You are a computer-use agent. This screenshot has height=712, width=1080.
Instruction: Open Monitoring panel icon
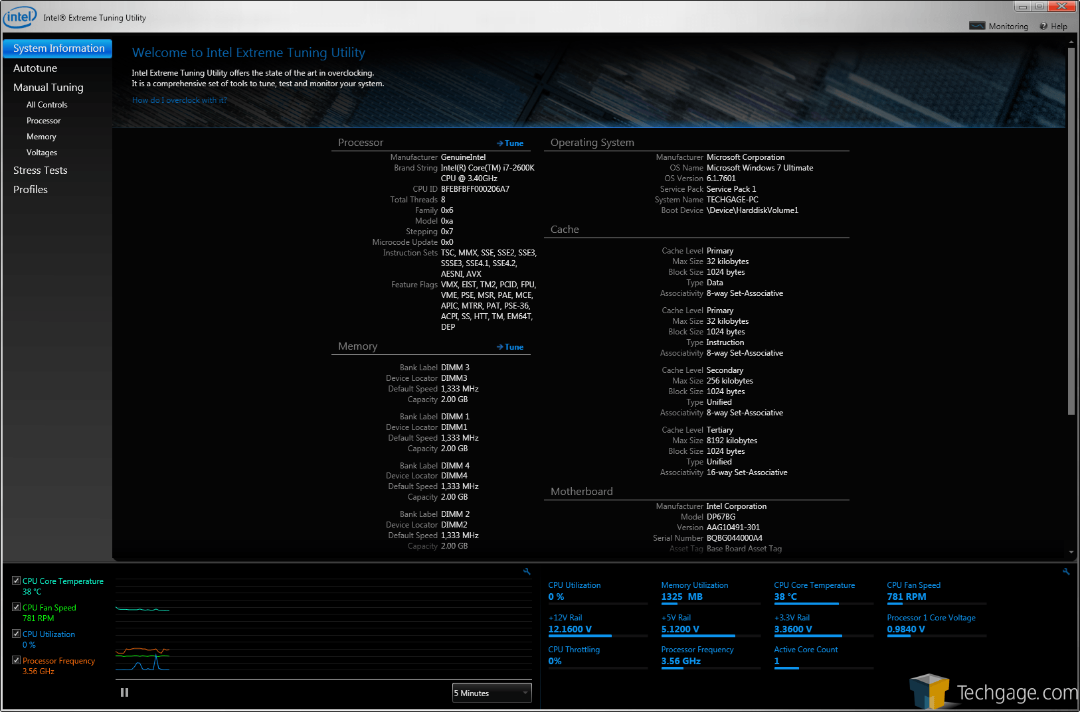click(x=977, y=26)
